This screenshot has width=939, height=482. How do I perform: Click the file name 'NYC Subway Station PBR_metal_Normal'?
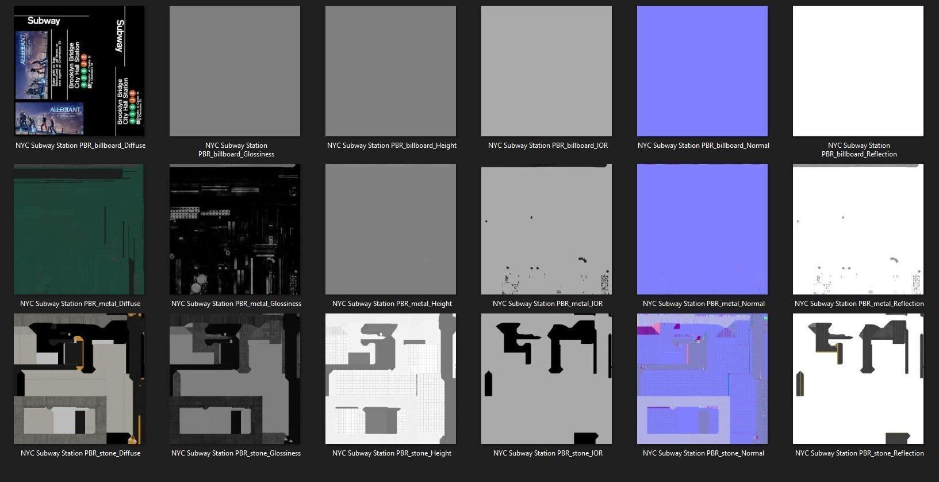(703, 304)
